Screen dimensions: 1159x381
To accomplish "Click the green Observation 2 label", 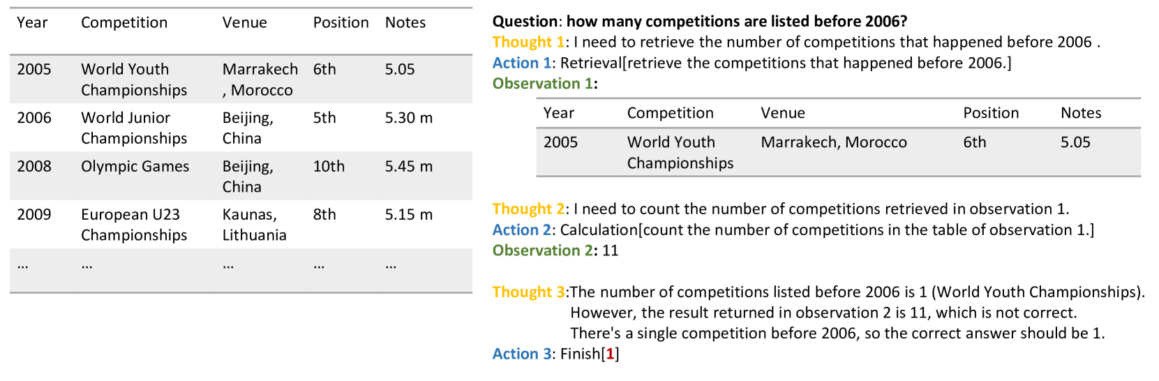I will [x=543, y=251].
